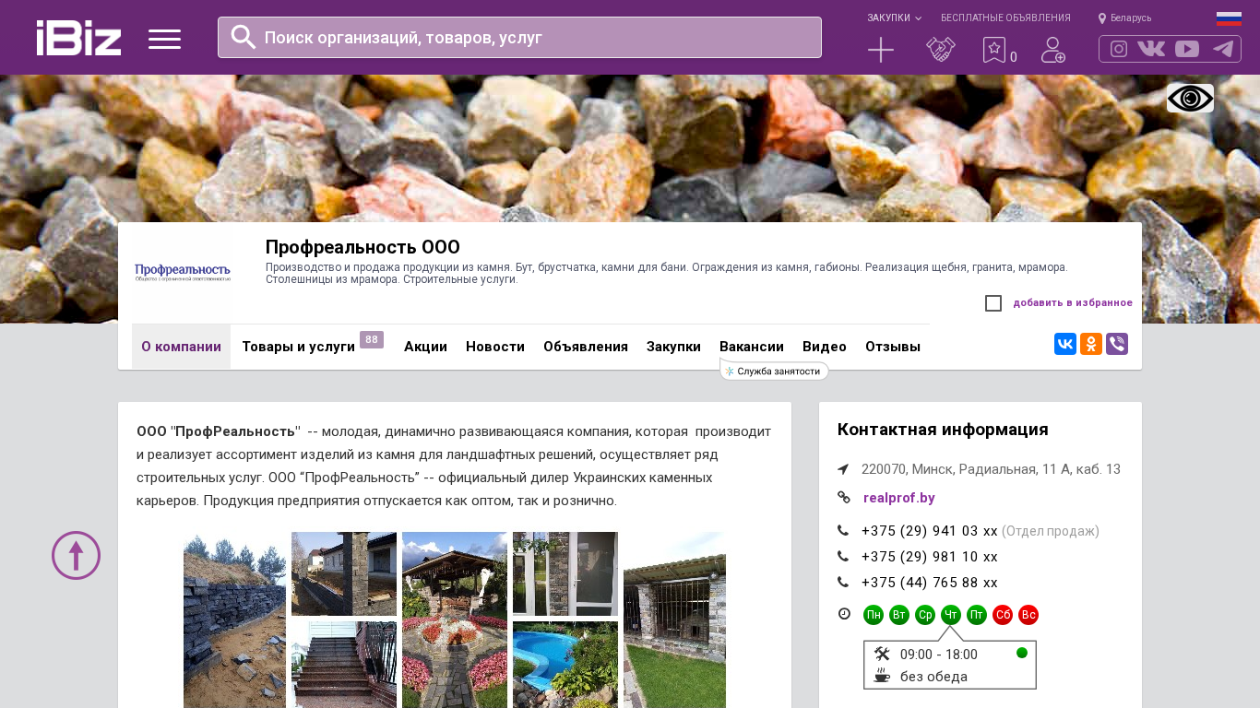Click the address '220070, Минск, Радиальная, 11 А'
Viewport: 1260px width, 708px height.
pos(966,469)
